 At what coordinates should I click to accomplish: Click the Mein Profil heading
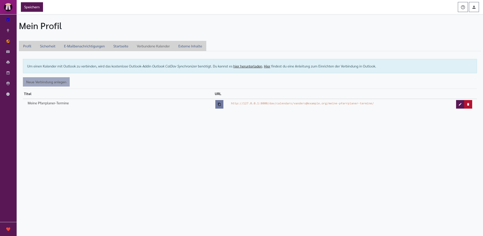coord(40,26)
